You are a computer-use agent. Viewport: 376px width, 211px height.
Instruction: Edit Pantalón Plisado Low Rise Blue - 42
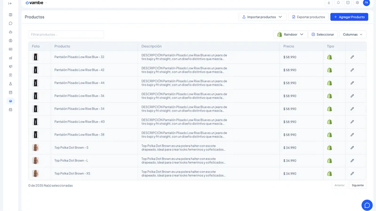(352, 70)
